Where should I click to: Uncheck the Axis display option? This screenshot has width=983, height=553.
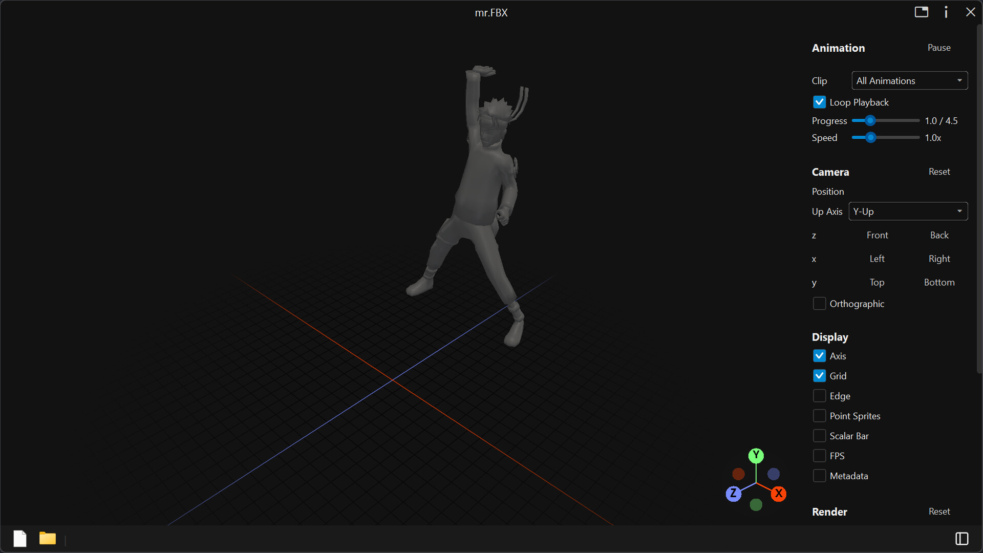pyautogui.click(x=820, y=356)
